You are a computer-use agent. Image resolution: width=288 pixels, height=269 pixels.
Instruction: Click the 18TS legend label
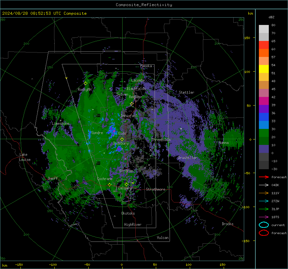[275, 217]
